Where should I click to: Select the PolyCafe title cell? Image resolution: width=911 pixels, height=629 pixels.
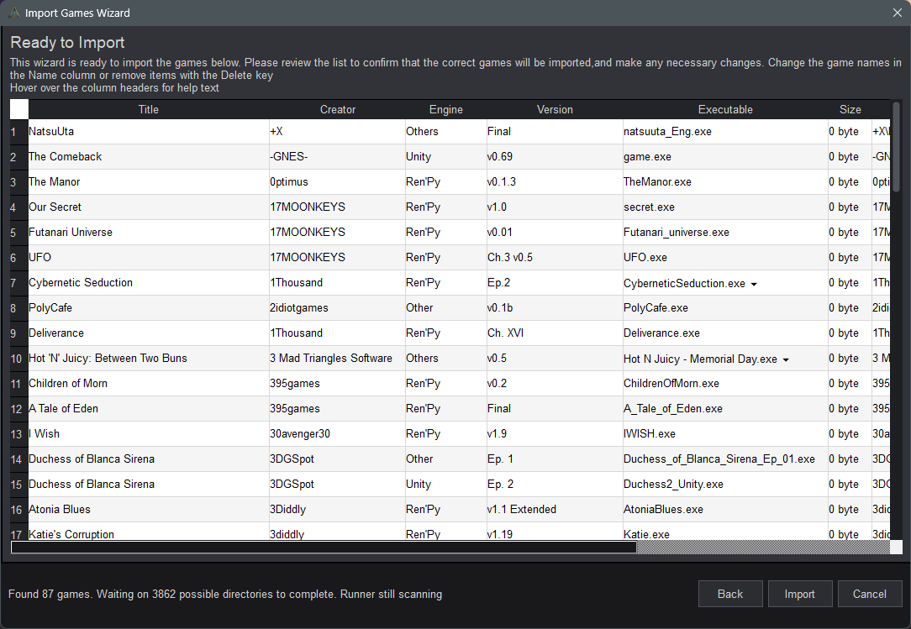149,308
